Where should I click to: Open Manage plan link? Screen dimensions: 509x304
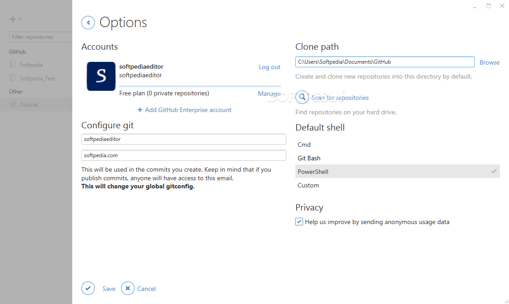point(269,94)
